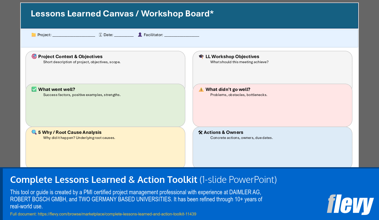
Task: Click the What went well? heading
Action: 57,89
